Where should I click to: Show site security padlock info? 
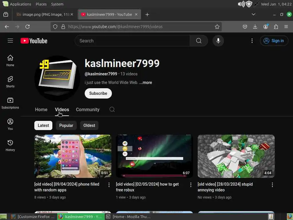pos(63,27)
